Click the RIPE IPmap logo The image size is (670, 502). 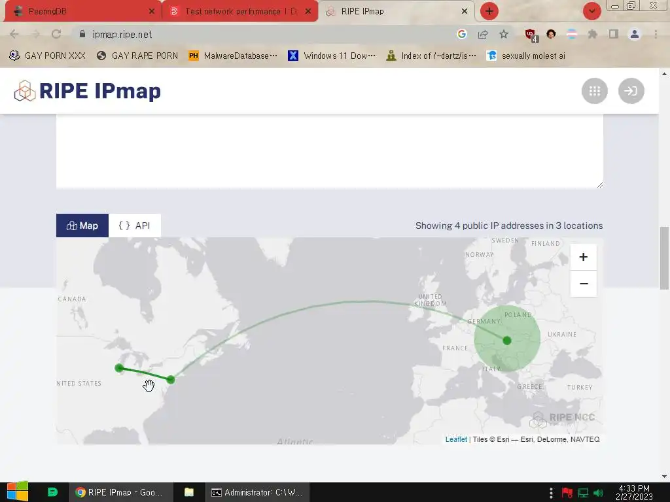pyautogui.click(x=88, y=91)
